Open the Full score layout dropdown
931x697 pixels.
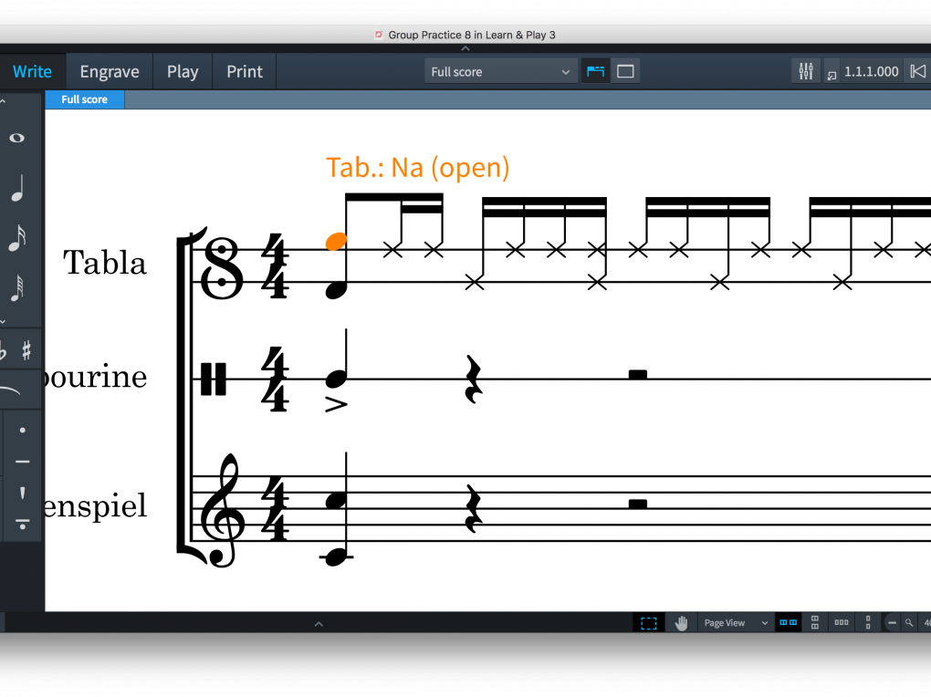pyautogui.click(x=500, y=72)
